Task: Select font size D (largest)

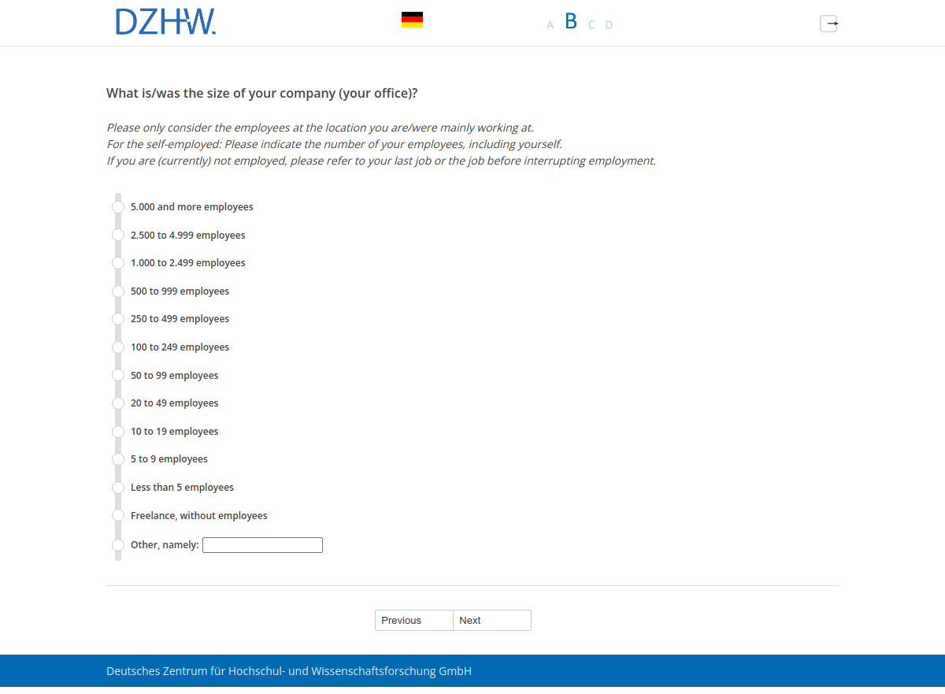Action: pyautogui.click(x=609, y=25)
